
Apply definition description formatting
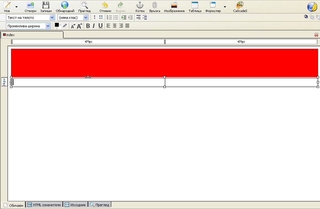point(145,18)
